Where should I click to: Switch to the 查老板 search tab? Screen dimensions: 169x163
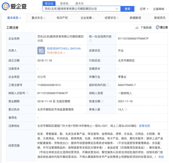tap(64, 4)
